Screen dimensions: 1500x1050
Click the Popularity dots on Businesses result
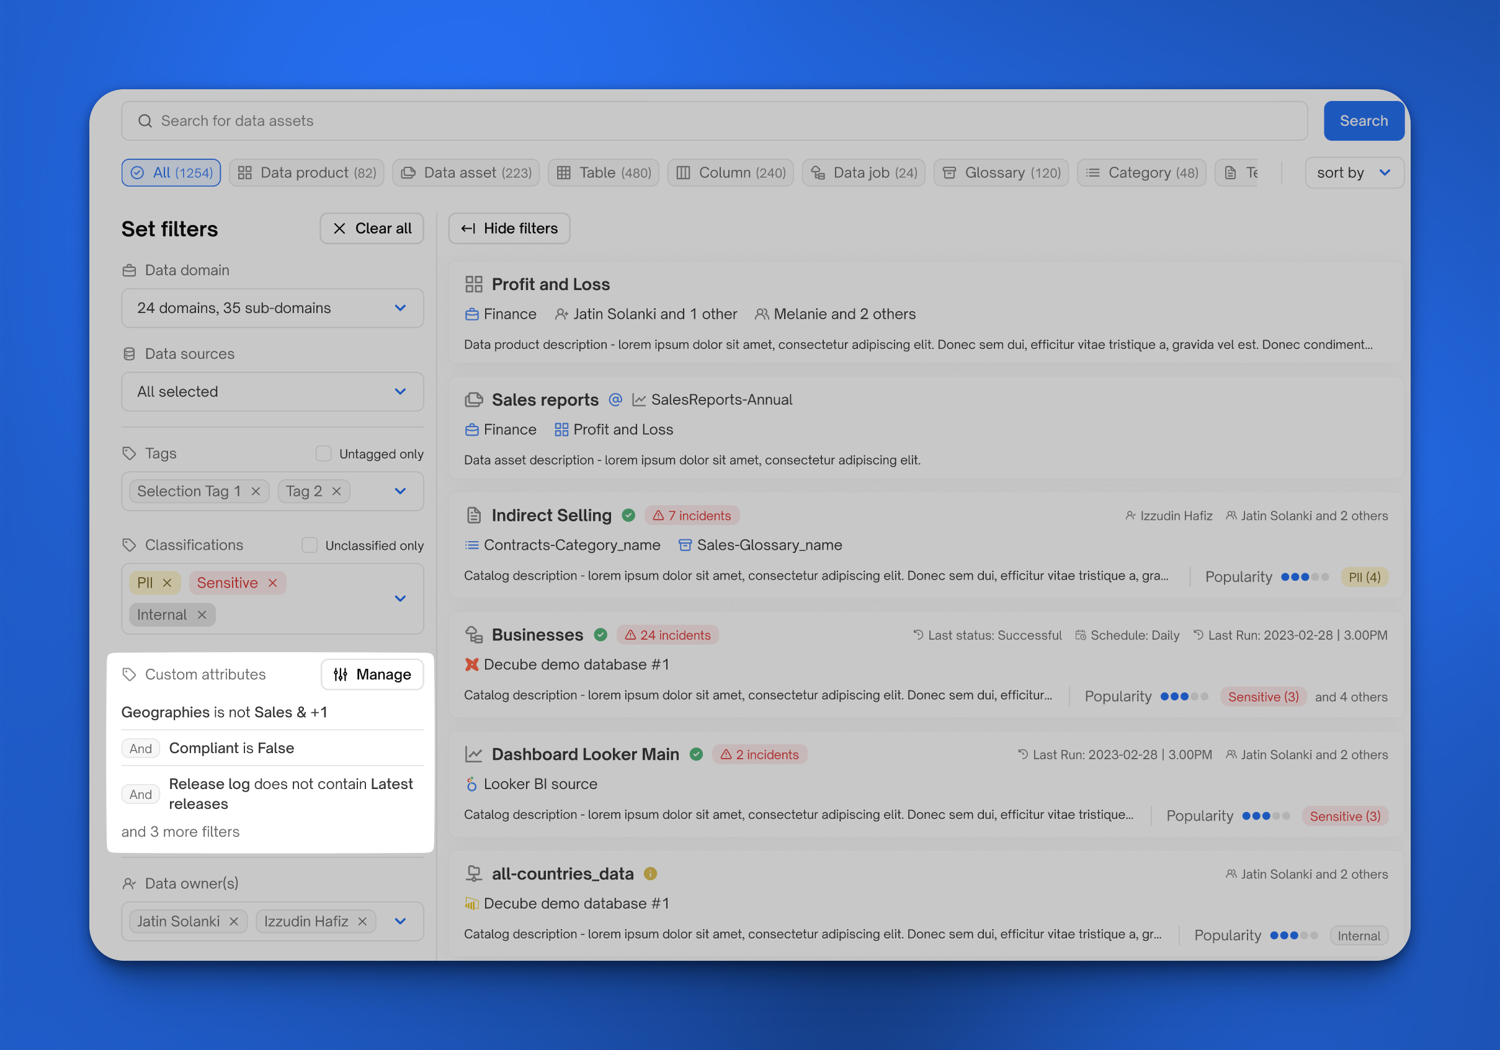[x=1184, y=696]
